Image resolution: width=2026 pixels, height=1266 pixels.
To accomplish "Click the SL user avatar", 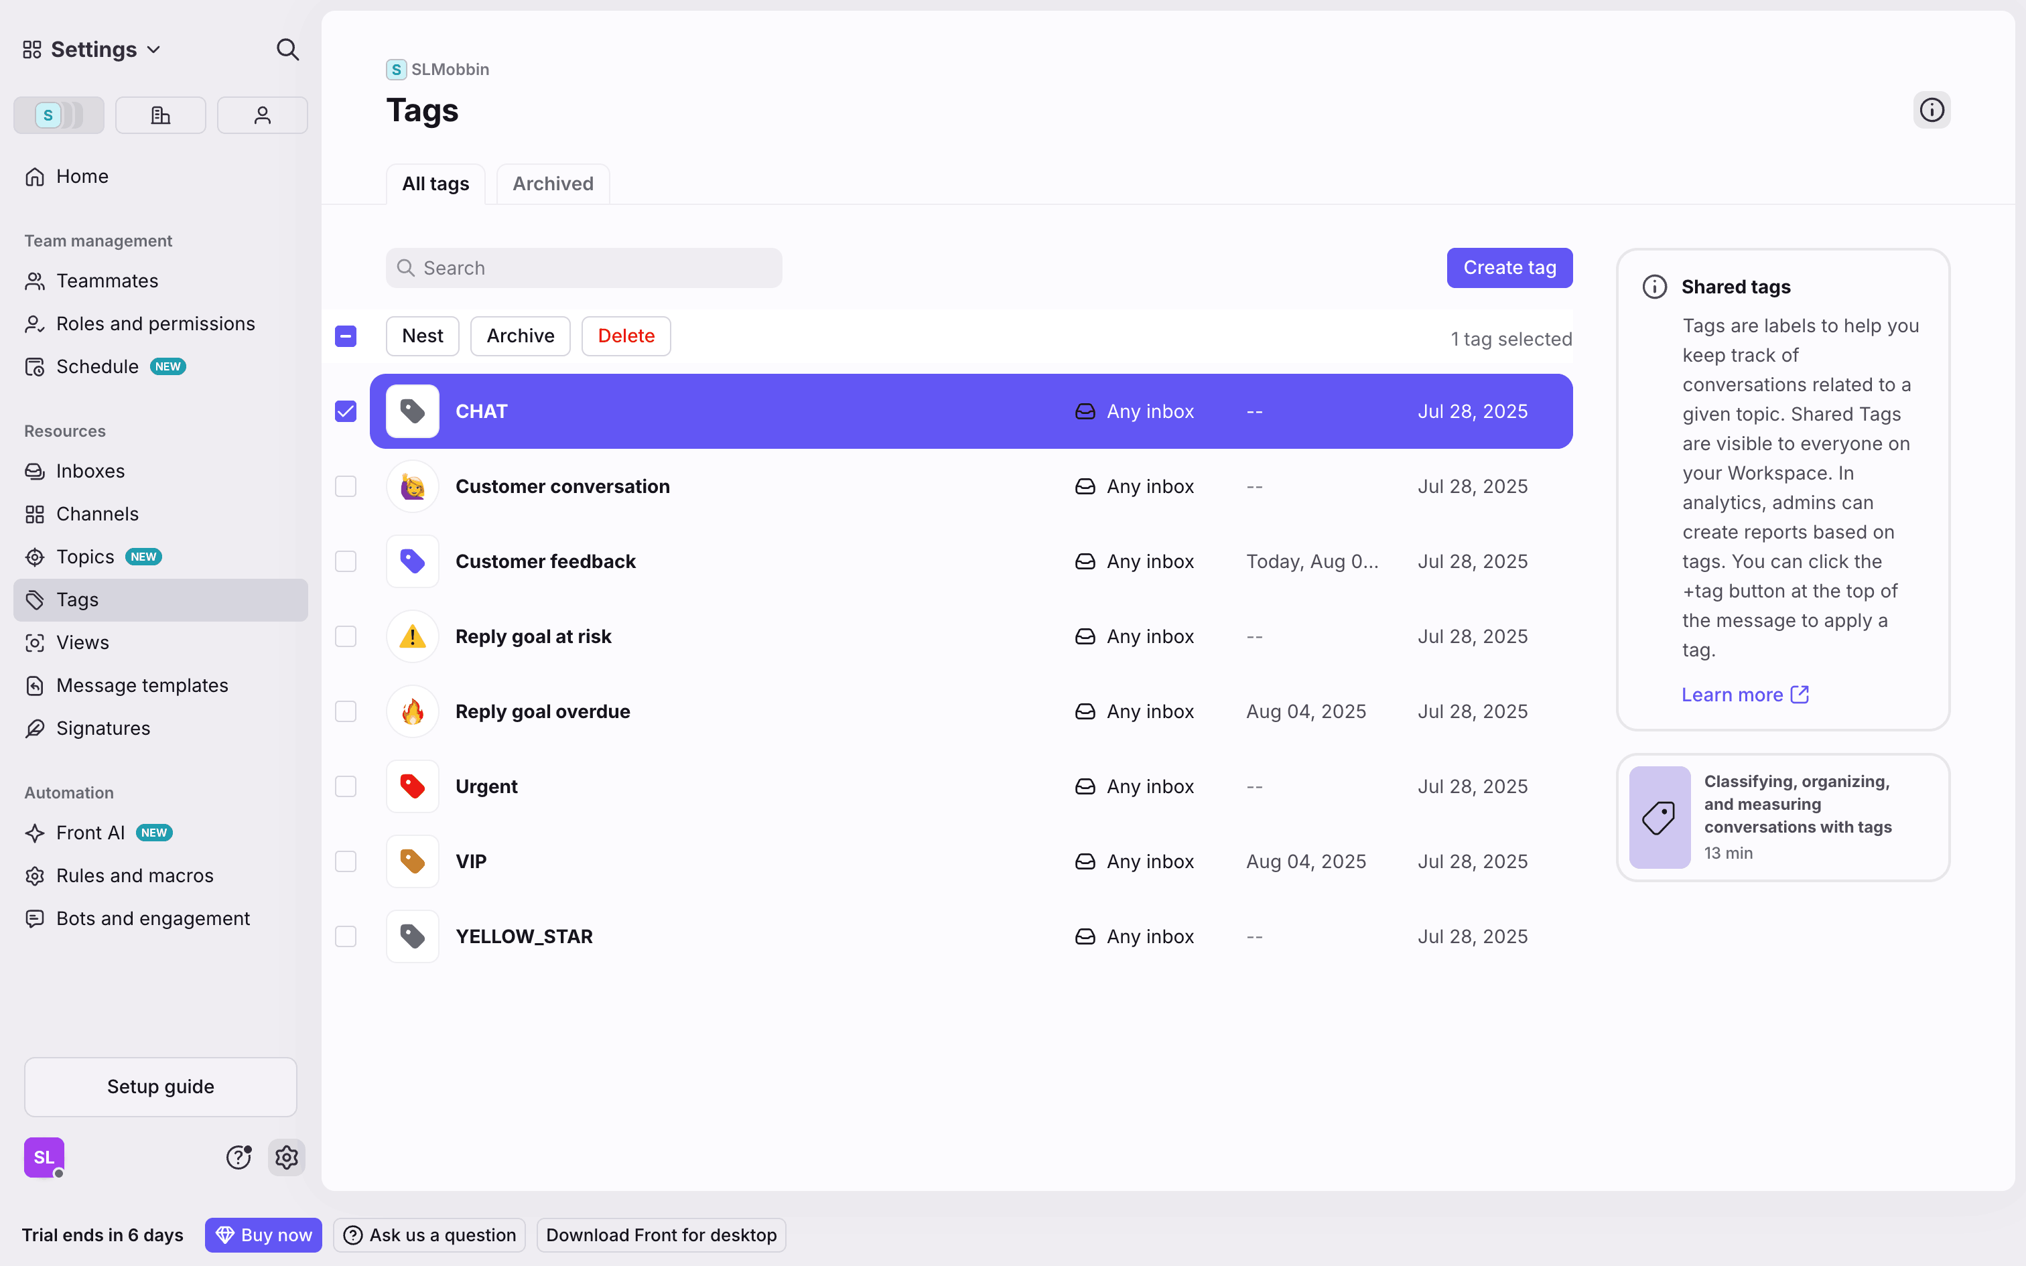I will [x=44, y=1157].
